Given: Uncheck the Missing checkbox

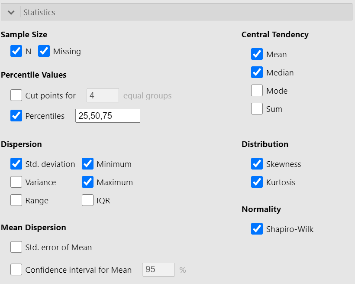Looking at the screenshot, I should 44,51.
